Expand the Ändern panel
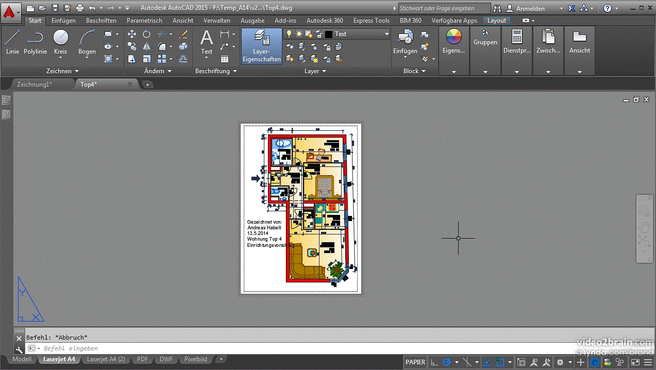The image size is (656, 370). pyautogui.click(x=158, y=71)
